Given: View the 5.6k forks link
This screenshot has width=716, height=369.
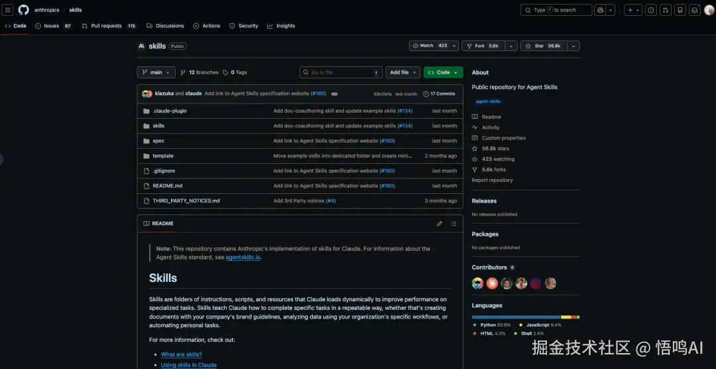Looking at the screenshot, I should 489,170.
